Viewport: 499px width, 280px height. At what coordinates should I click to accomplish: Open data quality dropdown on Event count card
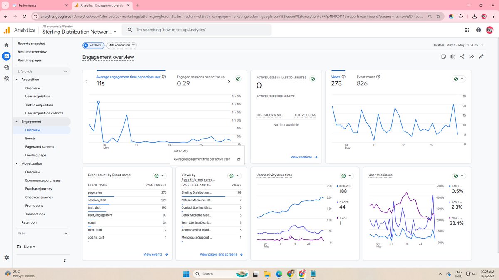[x=160, y=176]
